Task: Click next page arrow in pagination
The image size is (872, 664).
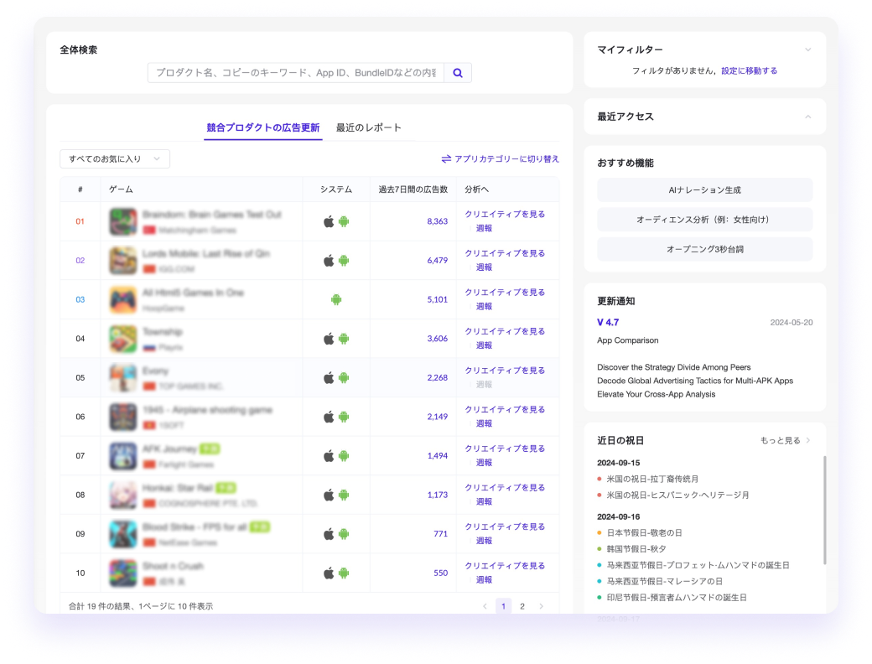Action: tap(542, 606)
